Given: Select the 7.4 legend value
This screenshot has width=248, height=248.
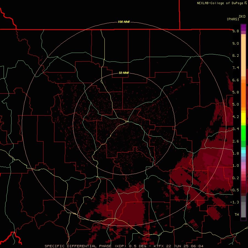Looking at the screenshot, I should pos(236,68).
